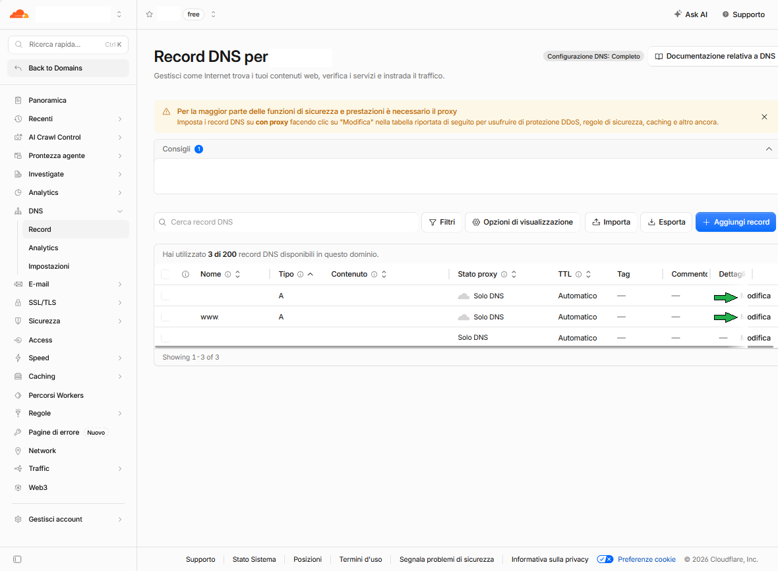Viewport: 778px width, 571px height.
Task: Click the sidebar collapse icon at bottom
Action: click(17, 559)
